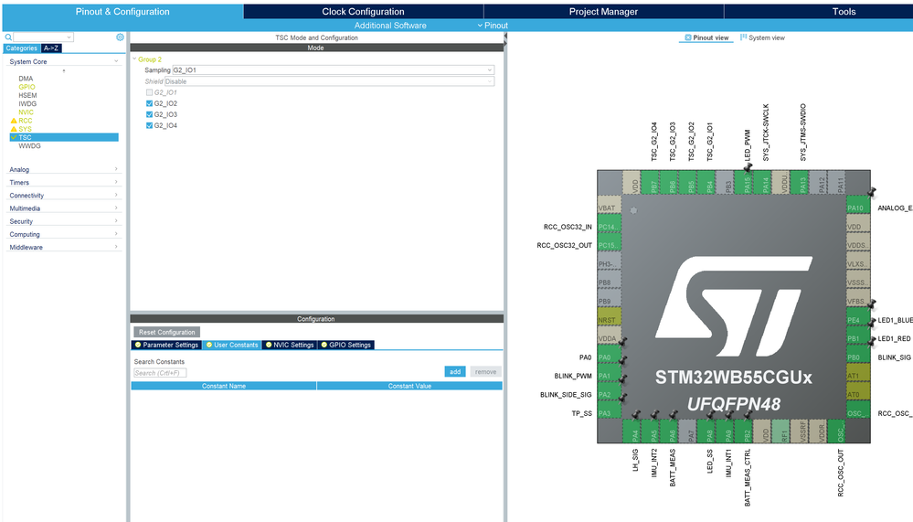Switch to Project Manager tab

click(x=603, y=12)
